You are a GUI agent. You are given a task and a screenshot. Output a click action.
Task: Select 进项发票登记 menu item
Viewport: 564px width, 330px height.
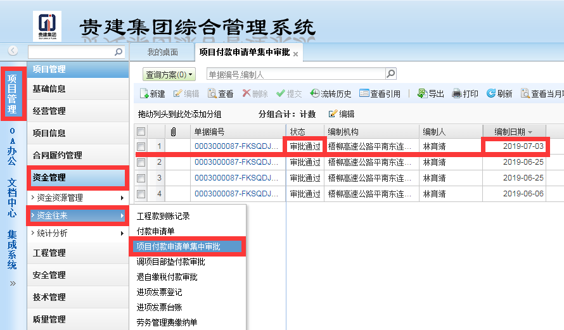[159, 292]
